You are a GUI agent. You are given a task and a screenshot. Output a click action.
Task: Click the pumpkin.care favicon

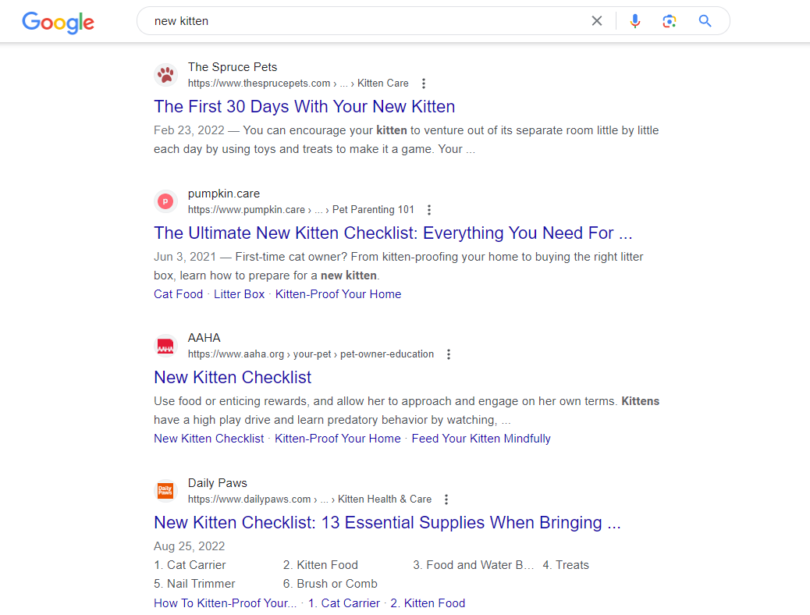(x=165, y=201)
